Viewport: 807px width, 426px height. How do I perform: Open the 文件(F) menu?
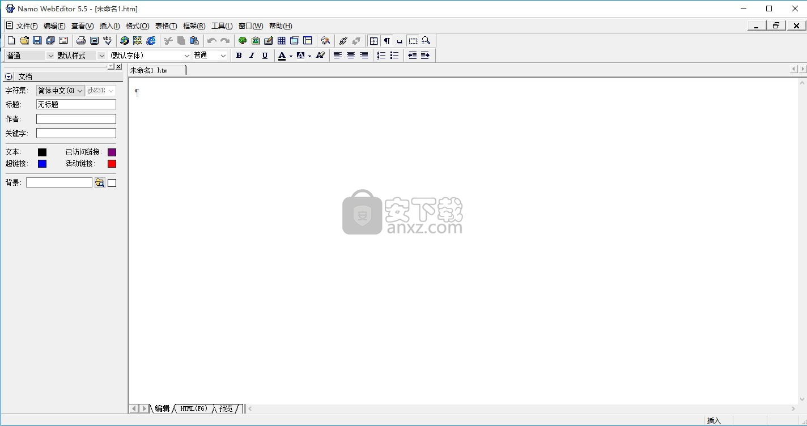[x=27, y=26]
